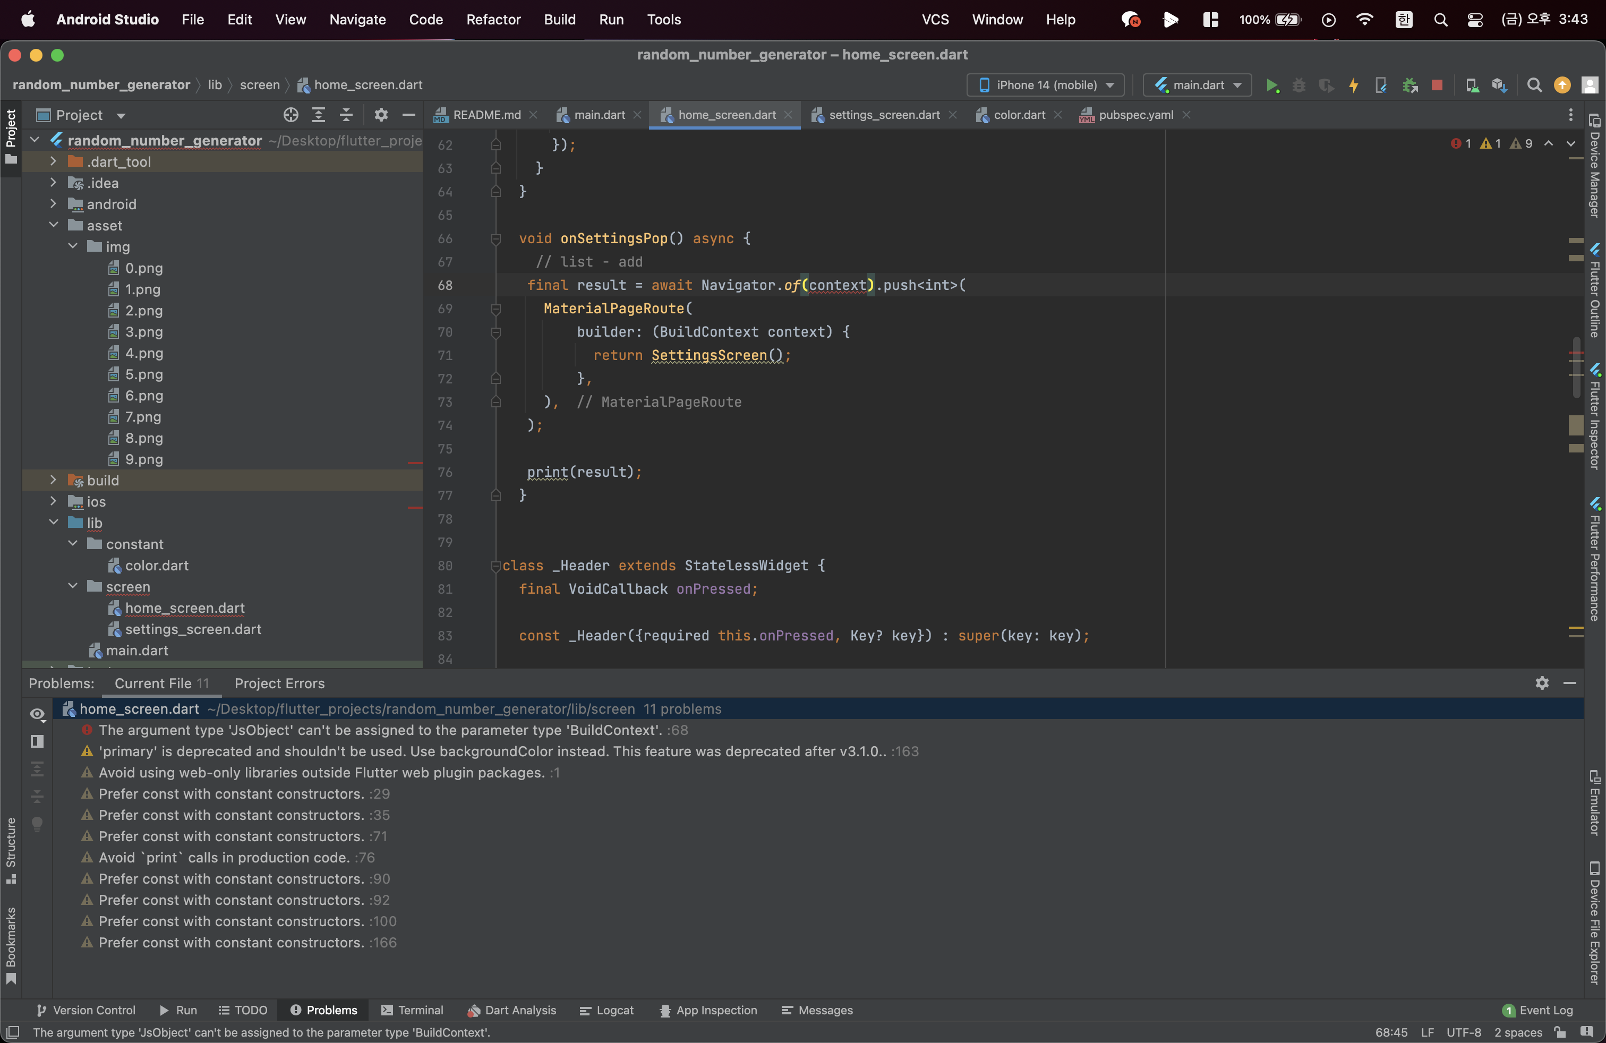Screen dimensions: 1606x1043
Task: Click Search Everywhere magnifier in toolbar
Action: (x=1534, y=85)
